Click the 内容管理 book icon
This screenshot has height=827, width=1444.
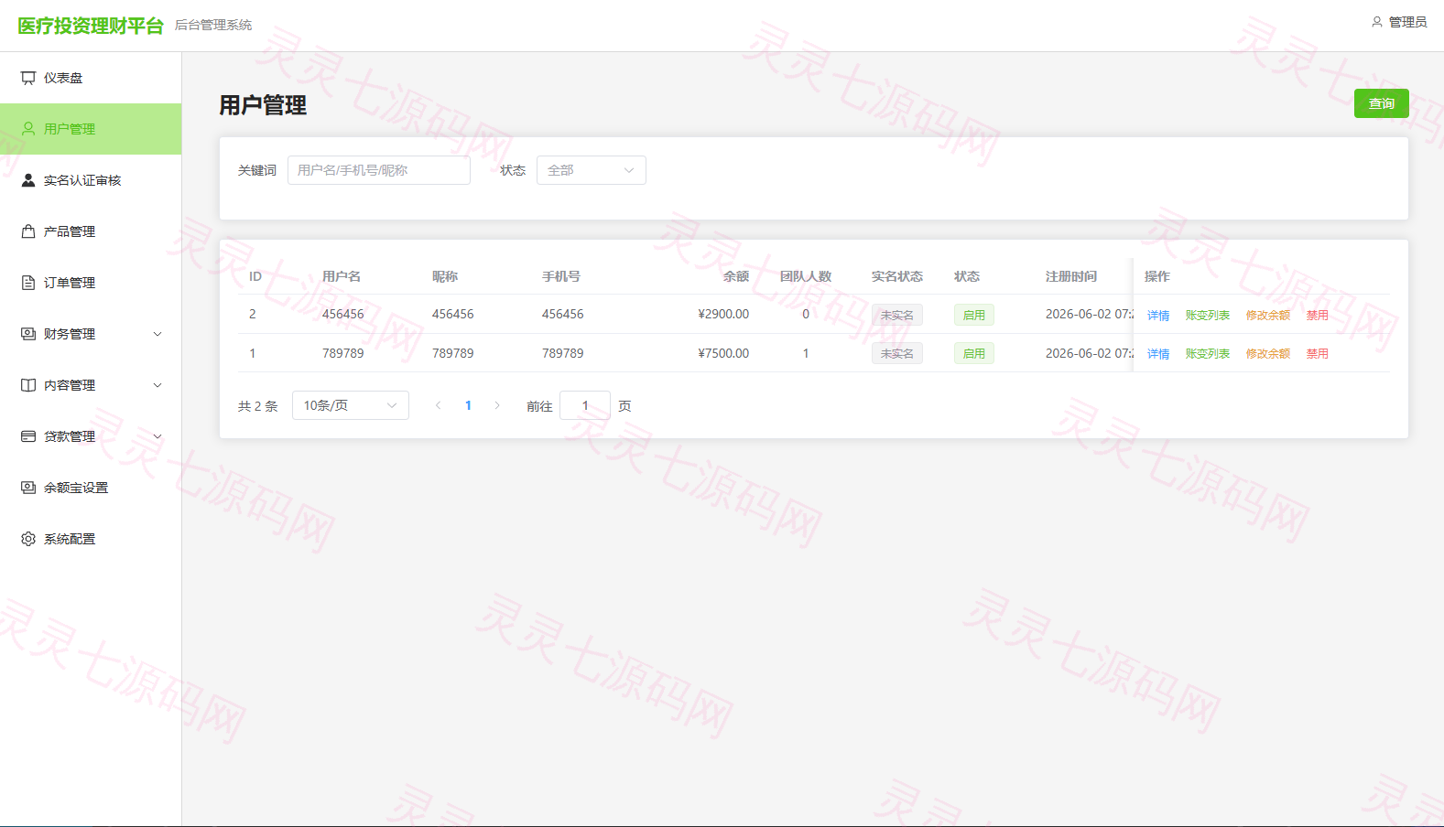point(28,385)
